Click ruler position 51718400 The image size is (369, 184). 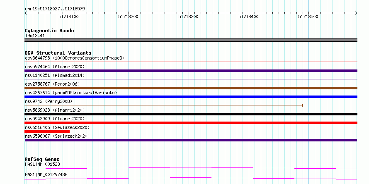click(x=248, y=17)
